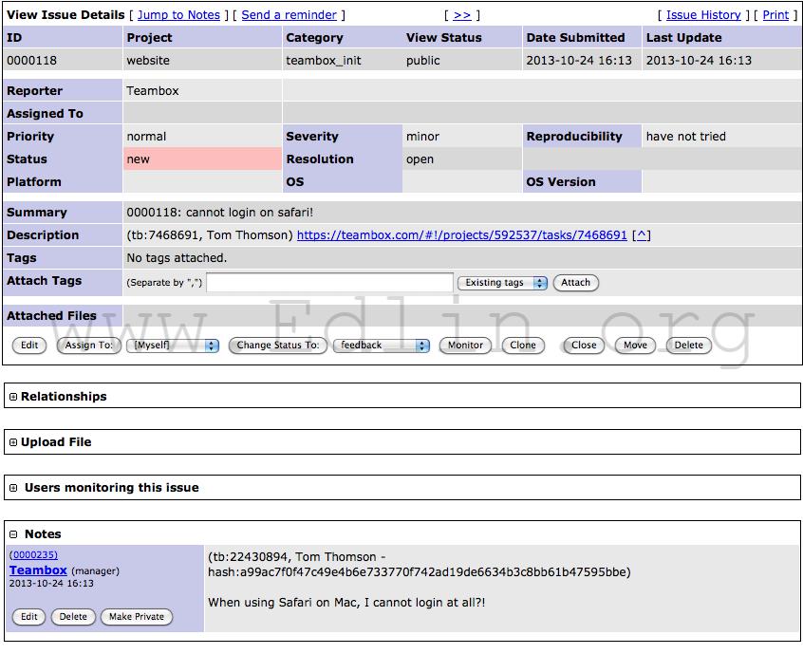Go to next issue via >> link
Screen dimensions: 803x654
[x=462, y=15]
